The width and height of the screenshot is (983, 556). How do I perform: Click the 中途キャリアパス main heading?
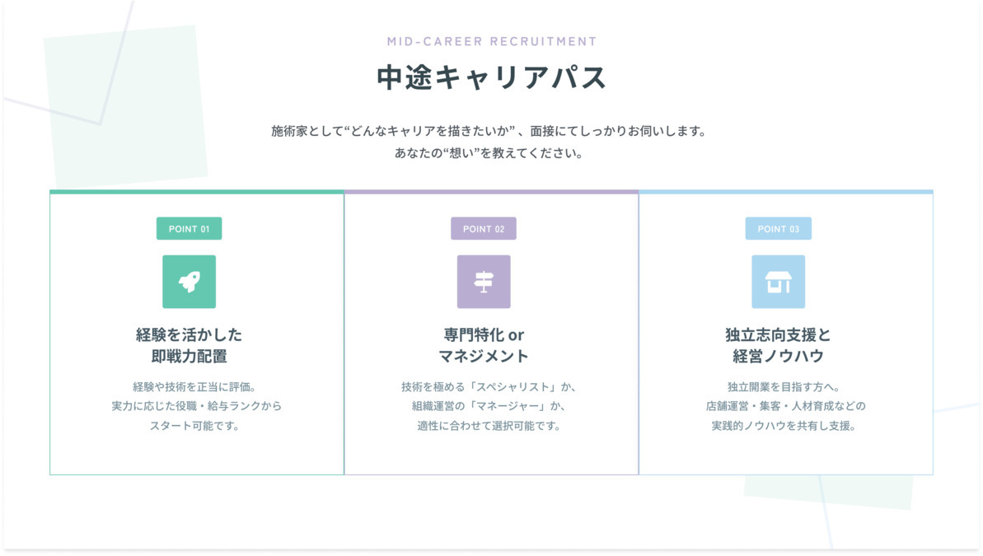(x=491, y=77)
